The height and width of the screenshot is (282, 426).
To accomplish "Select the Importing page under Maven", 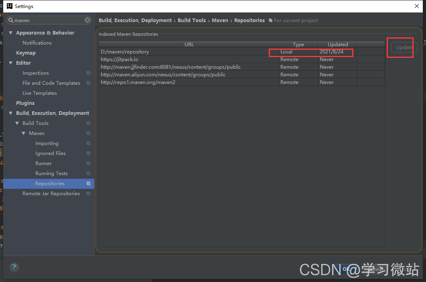I will click(47, 143).
